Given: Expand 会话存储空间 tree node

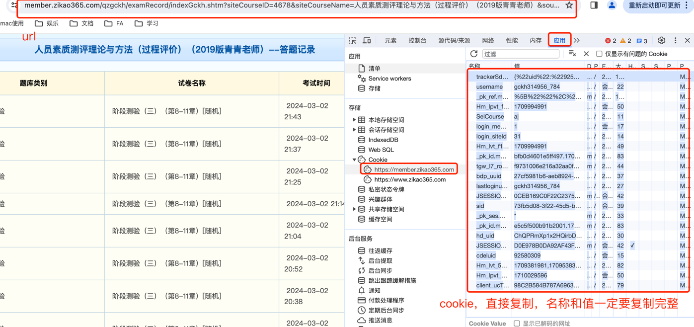Looking at the screenshot, I should (354, 130).
